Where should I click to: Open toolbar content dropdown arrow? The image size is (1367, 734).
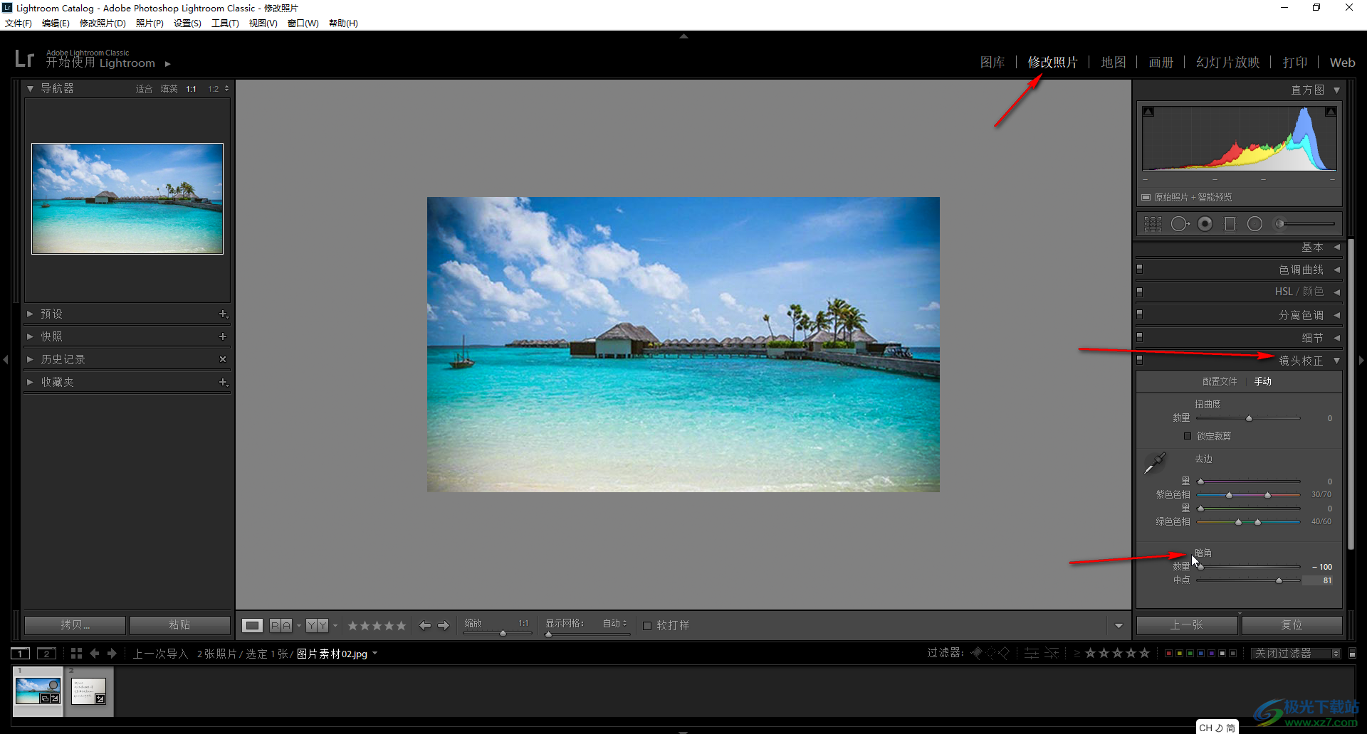[x=1119, y=626]
